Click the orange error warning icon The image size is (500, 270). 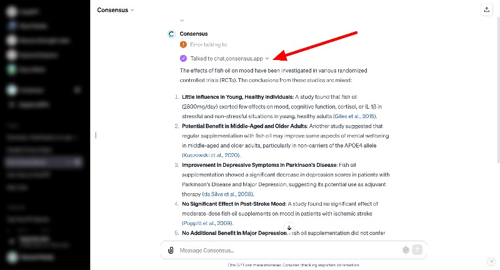(183, 44)
